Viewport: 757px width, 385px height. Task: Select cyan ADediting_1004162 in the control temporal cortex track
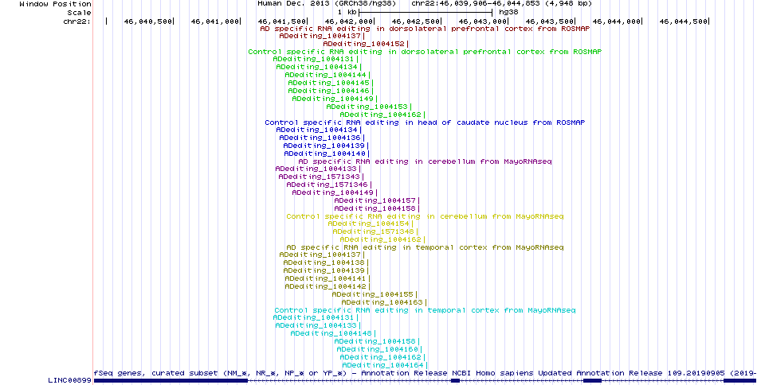[x=382, y=357]
